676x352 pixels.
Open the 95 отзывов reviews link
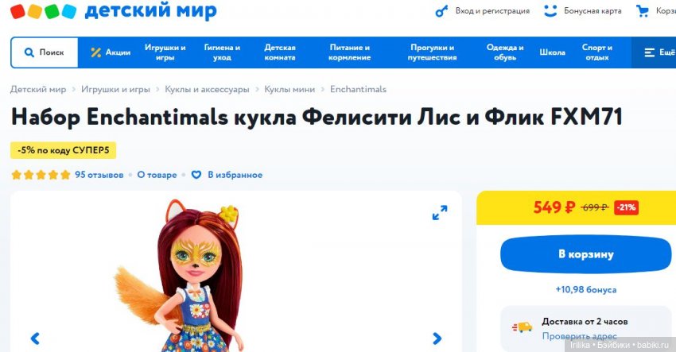(99, 175)
